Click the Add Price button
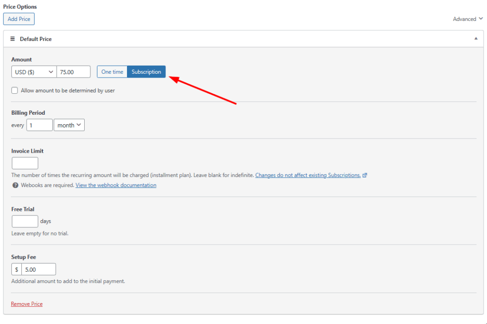The height and width of the screenshot is (324, 487). pos(19,19)
